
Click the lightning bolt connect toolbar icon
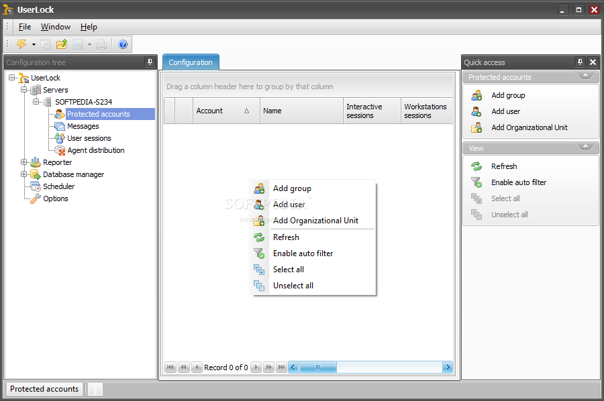point(22,44)
